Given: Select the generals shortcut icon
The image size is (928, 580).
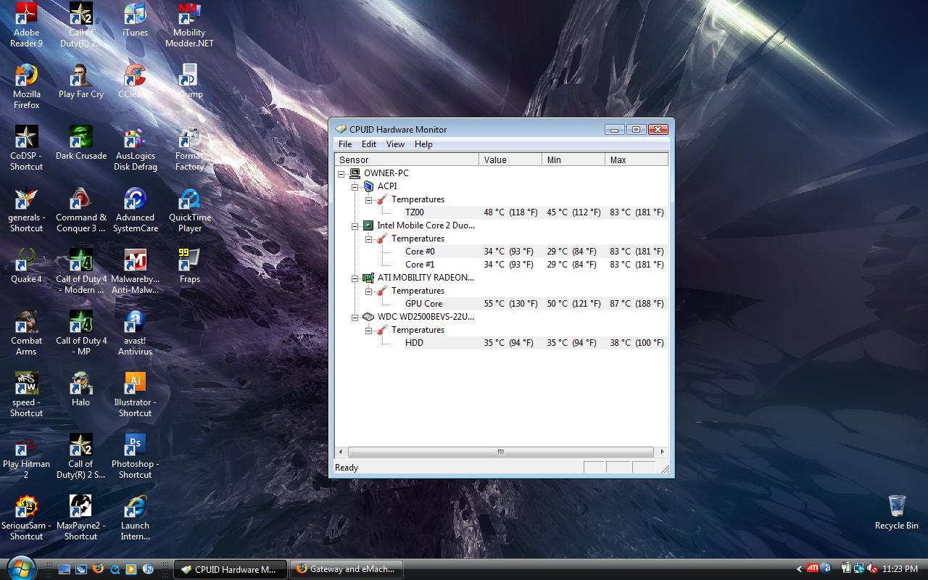Looking at the screenshot, I should tap(26, 210).
